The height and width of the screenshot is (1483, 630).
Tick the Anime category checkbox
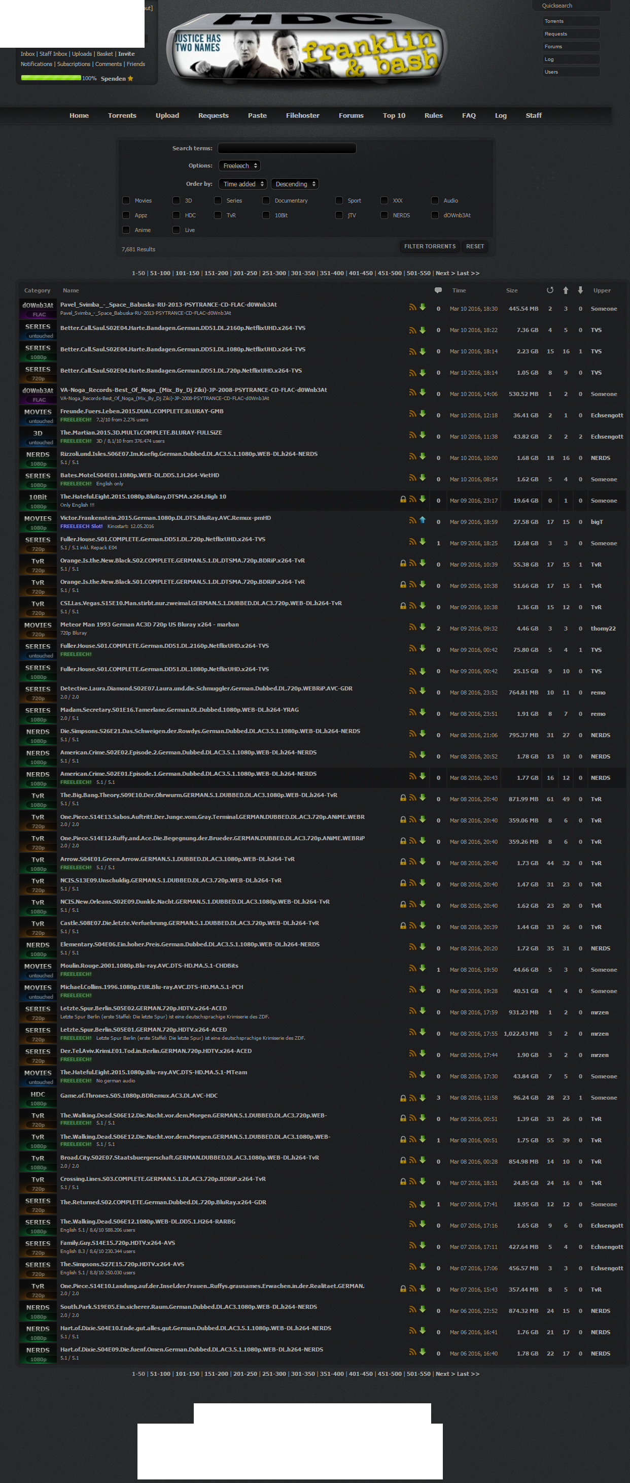tap(126, 229)
